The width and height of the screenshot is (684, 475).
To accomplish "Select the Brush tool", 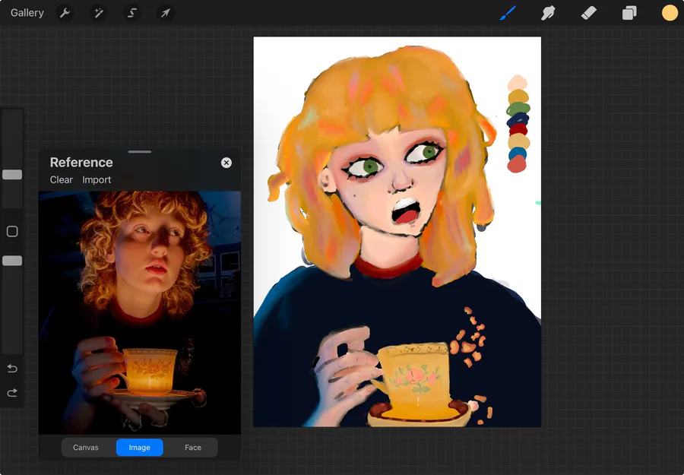I will [508, 13].
